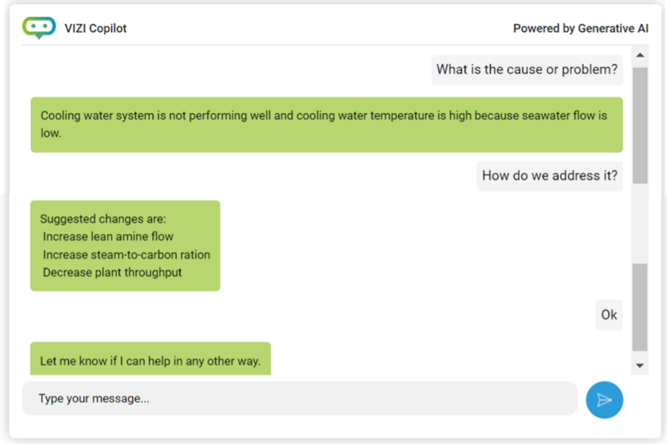The height and width of the screenshot is (446, 670).
Task: Click the 'Increase steam-to-carbon ration' suggestion
Action: click(127, 255)
